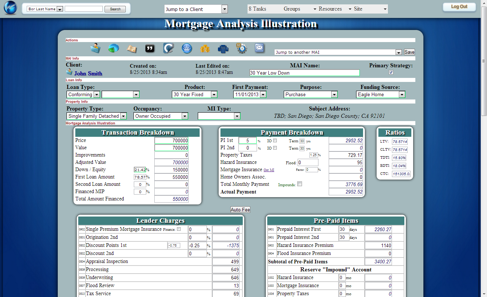
Task: Click inside the MAI Name field
Action: click(304, 72)
